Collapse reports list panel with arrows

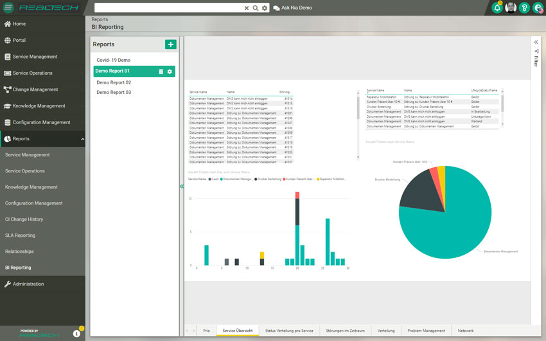click(182, 187)
